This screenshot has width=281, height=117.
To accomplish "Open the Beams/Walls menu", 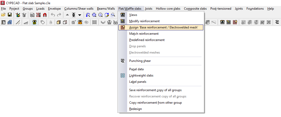I will [x=105, y=9].
